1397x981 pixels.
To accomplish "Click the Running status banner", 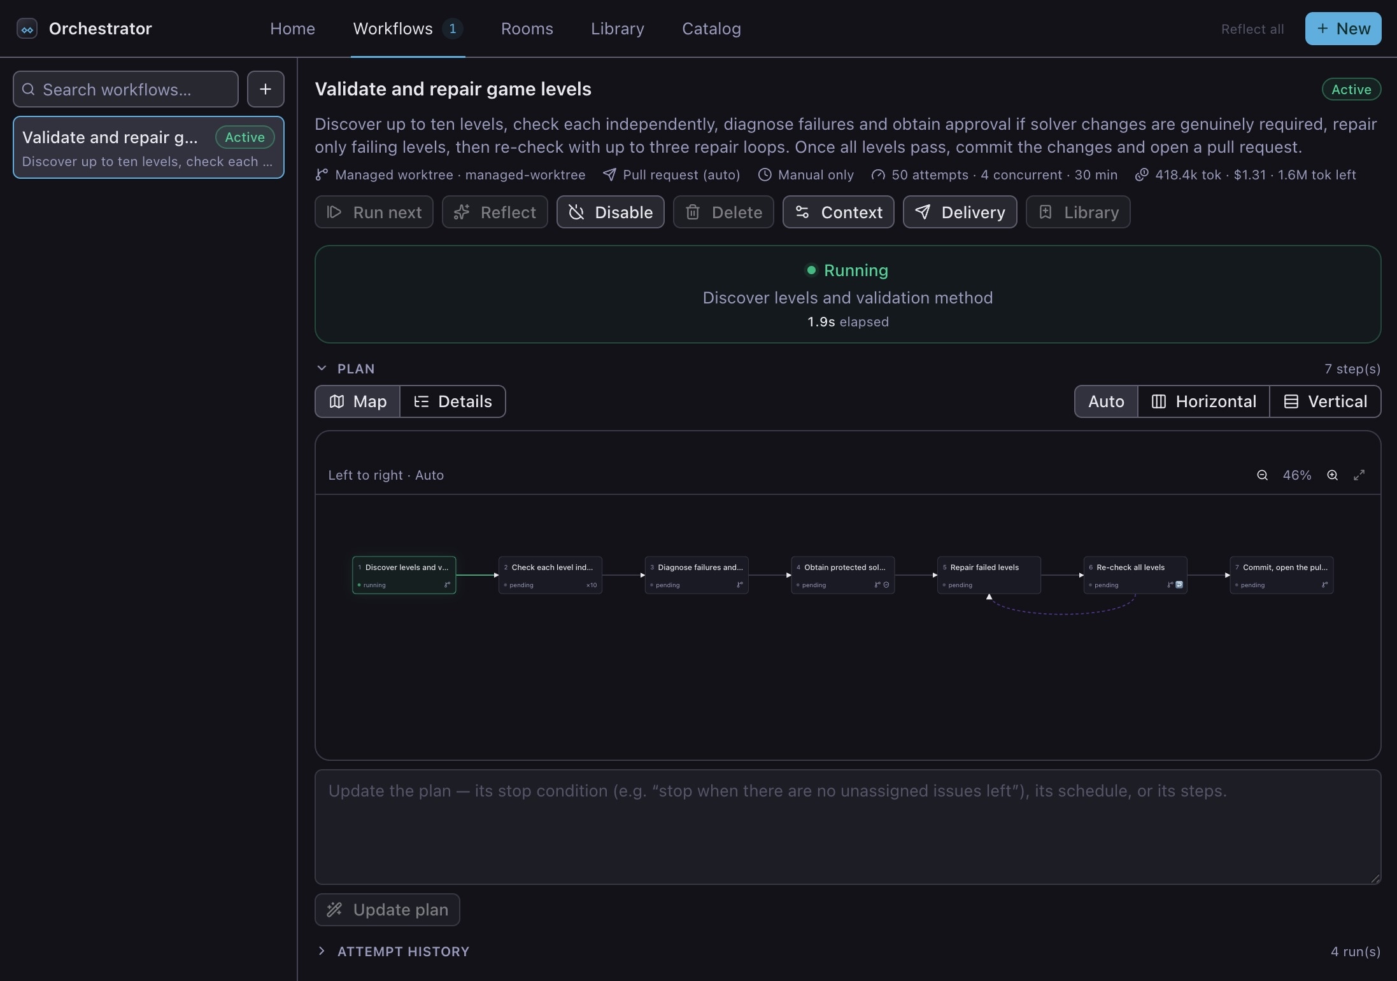I will (847, 295).
